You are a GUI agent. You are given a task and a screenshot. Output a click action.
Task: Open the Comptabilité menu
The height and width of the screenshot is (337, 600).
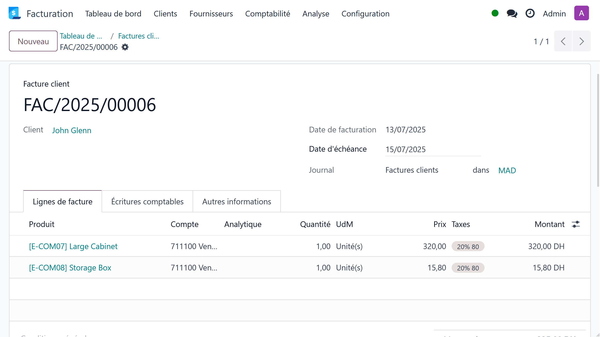(267, 14)
